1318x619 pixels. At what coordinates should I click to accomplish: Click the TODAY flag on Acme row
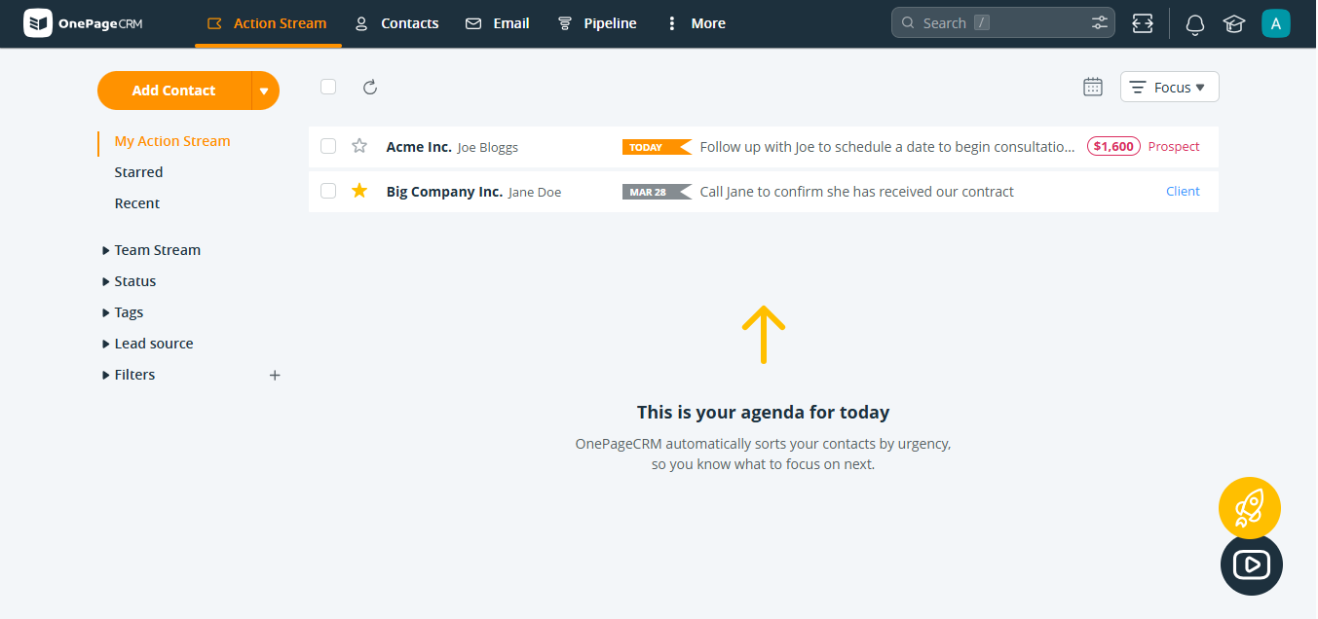point(657,147)
